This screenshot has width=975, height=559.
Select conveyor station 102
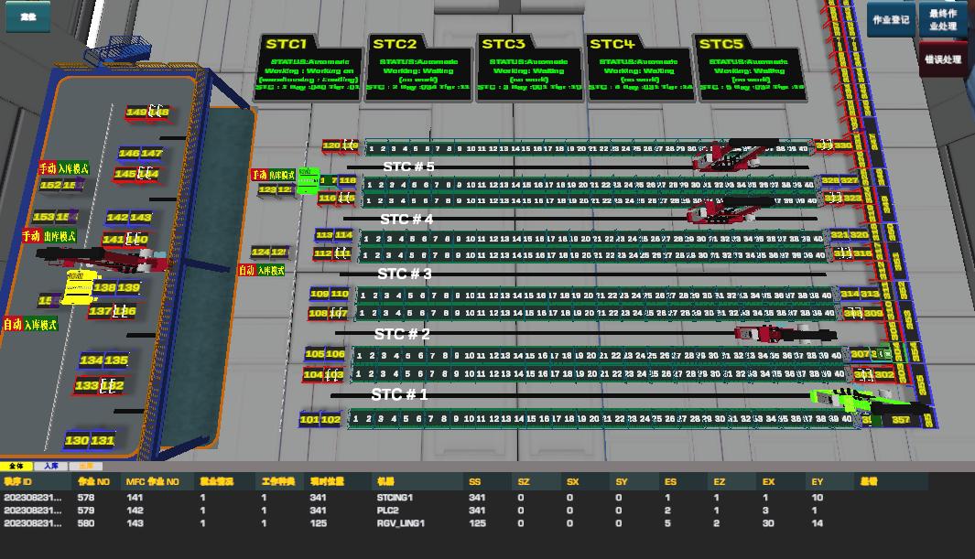tap(330, 419)
